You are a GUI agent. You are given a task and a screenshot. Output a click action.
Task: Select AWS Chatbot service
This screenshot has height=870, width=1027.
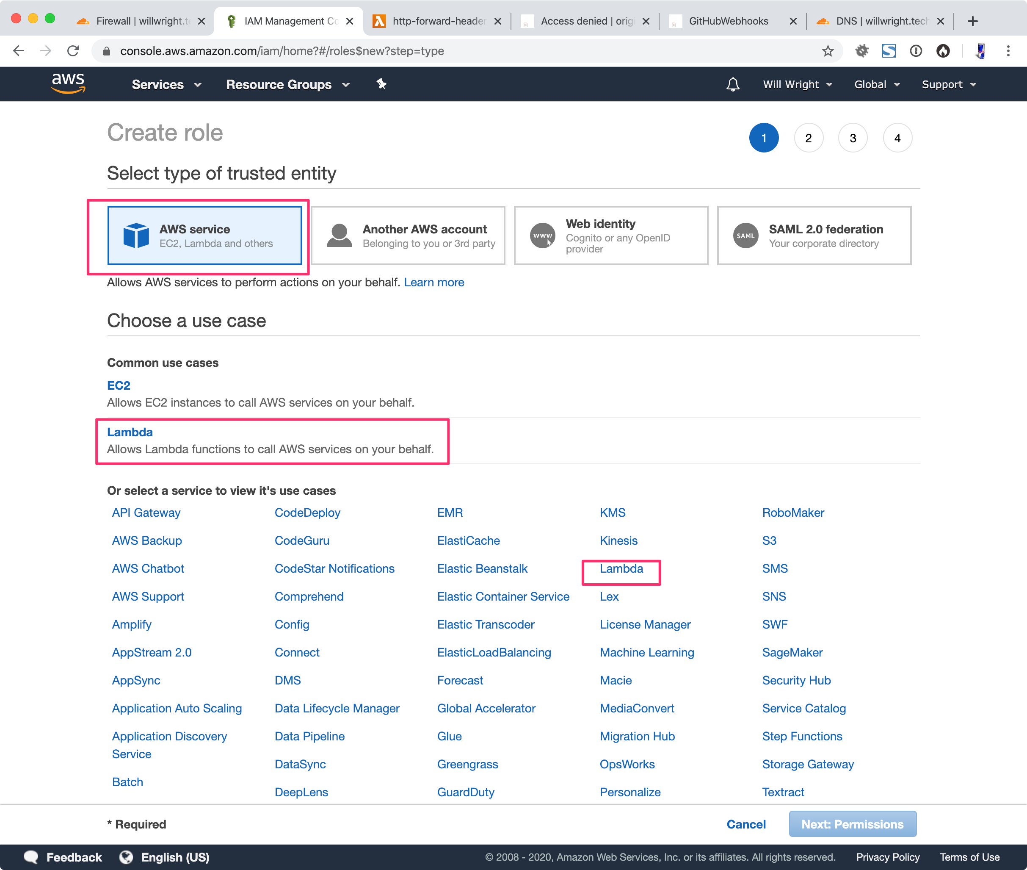(148, 568)
